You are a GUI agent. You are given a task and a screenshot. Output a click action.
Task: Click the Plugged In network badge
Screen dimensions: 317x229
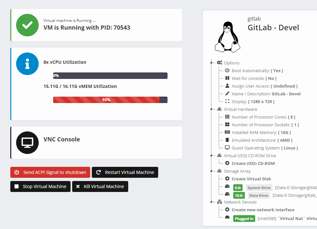pos(244,218)
